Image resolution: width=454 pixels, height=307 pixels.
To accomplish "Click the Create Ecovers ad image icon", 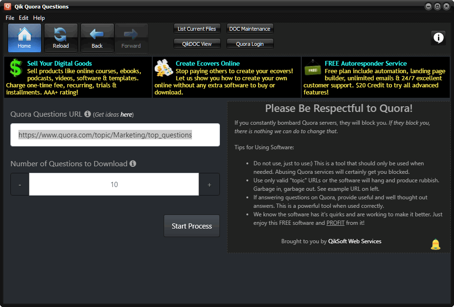I will pos(164,68).
